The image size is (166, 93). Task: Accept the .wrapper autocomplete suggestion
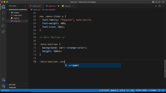(x=93, y=65)
